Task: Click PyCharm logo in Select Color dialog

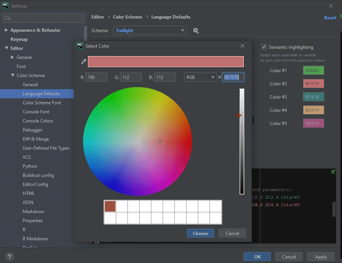Action: (80, 46)
